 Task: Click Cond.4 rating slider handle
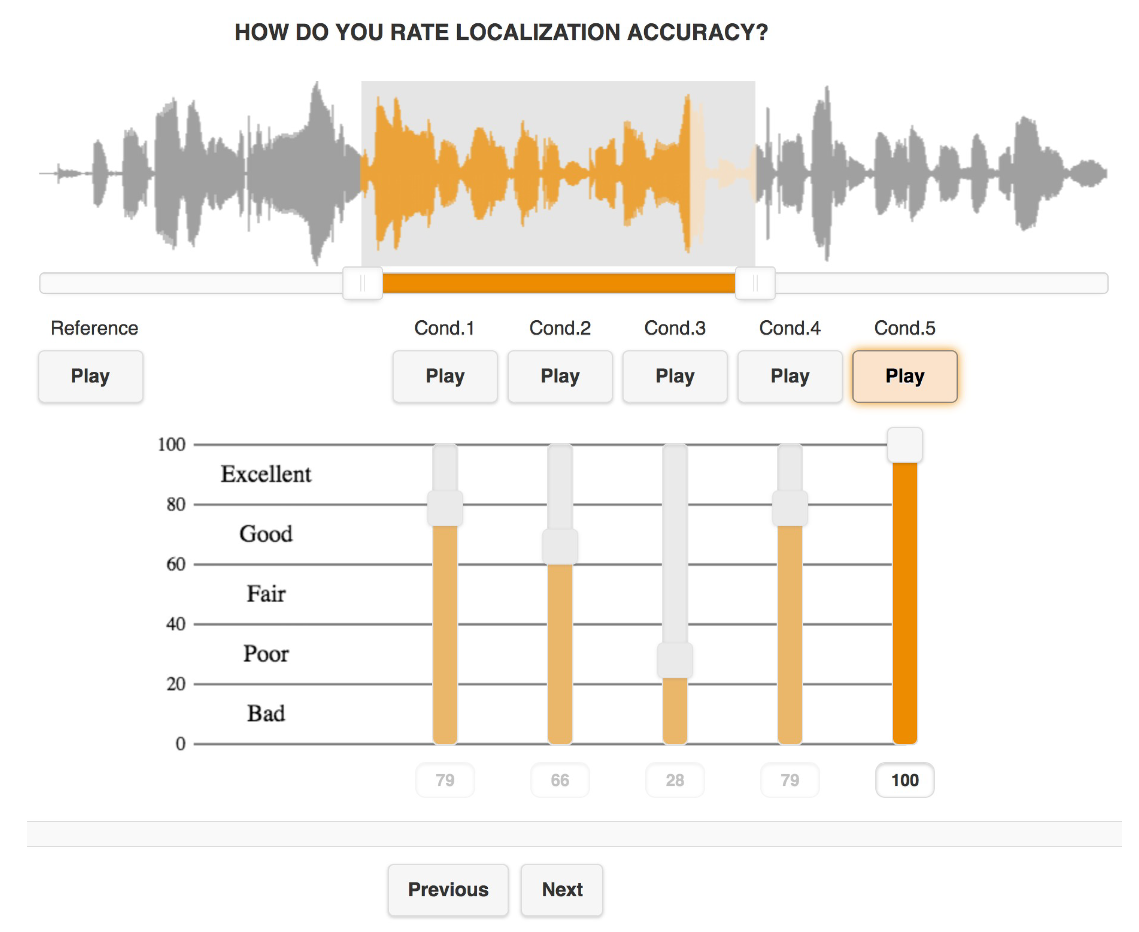(x=789, y=508)
